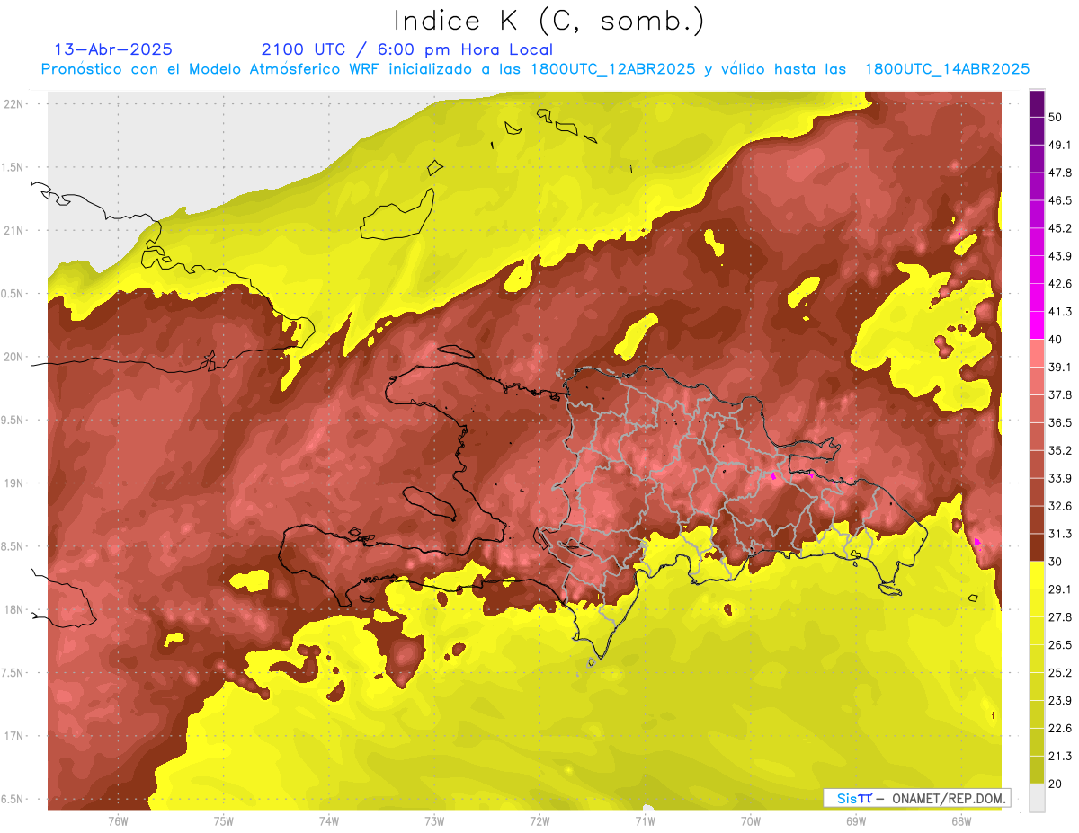The height and width of the screenshot is (833, 1079).
Task: Click the magenta swatch between legend values 40 and 41.3
Action: 1037,325
